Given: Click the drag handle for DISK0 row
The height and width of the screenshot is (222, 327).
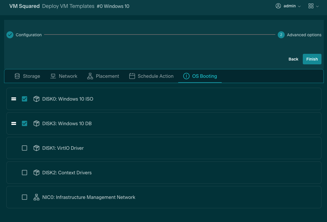Looking at the screenshot, I should [13, 99].
